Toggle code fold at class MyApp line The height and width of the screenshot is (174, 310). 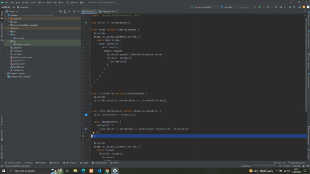pos(90,30)
